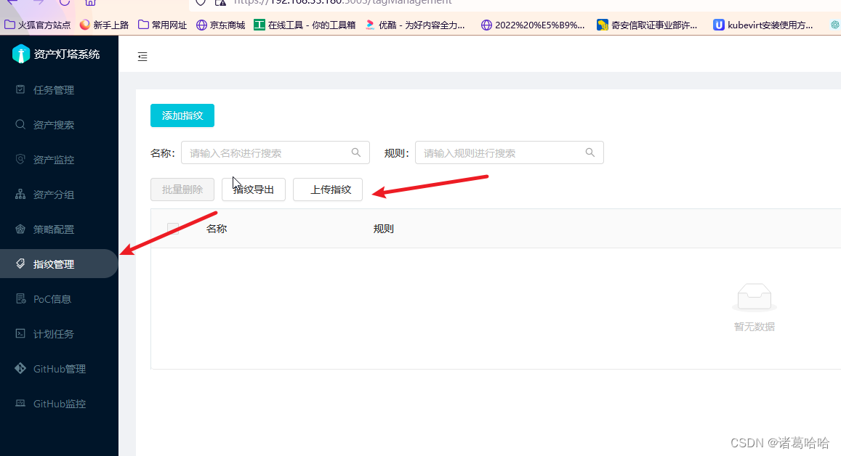Click the 指纹管理 tag icon
The image size is (841, 456).
coord(20,264)
